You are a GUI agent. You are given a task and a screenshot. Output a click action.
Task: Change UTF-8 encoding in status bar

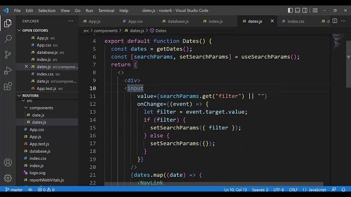click(x=279, y=190)
